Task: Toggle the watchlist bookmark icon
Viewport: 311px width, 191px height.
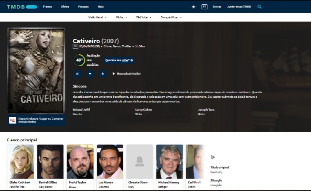Action: click(103, 74)
